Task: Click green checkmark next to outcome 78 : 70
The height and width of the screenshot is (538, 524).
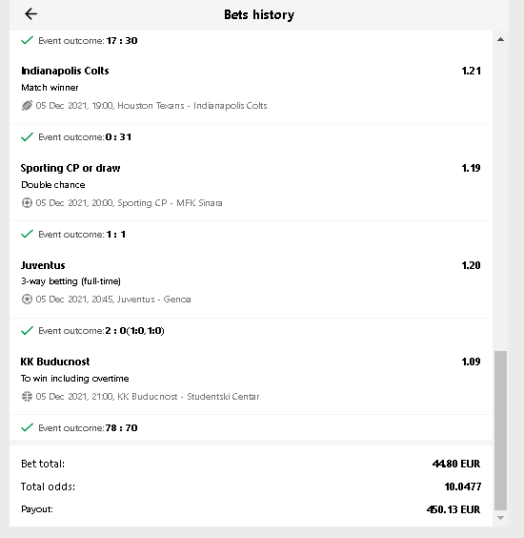Action: coord(27,427)
